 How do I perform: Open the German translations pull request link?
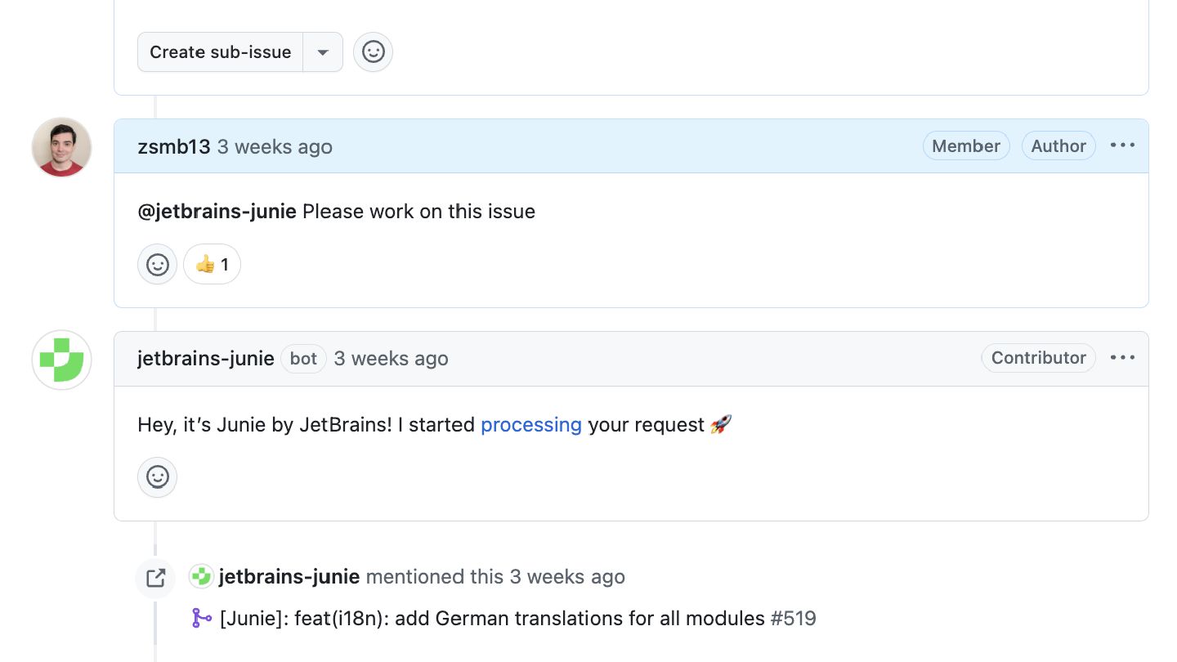coord(492,619)
